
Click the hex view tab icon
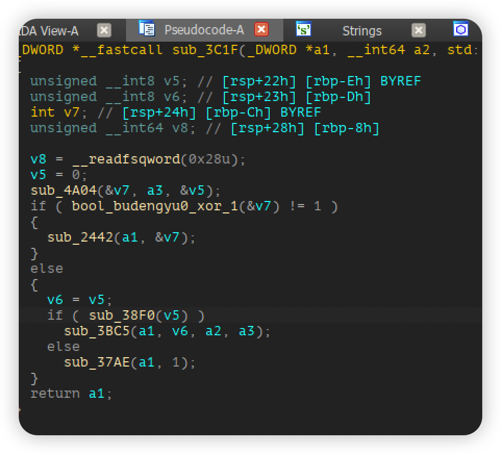461,29
